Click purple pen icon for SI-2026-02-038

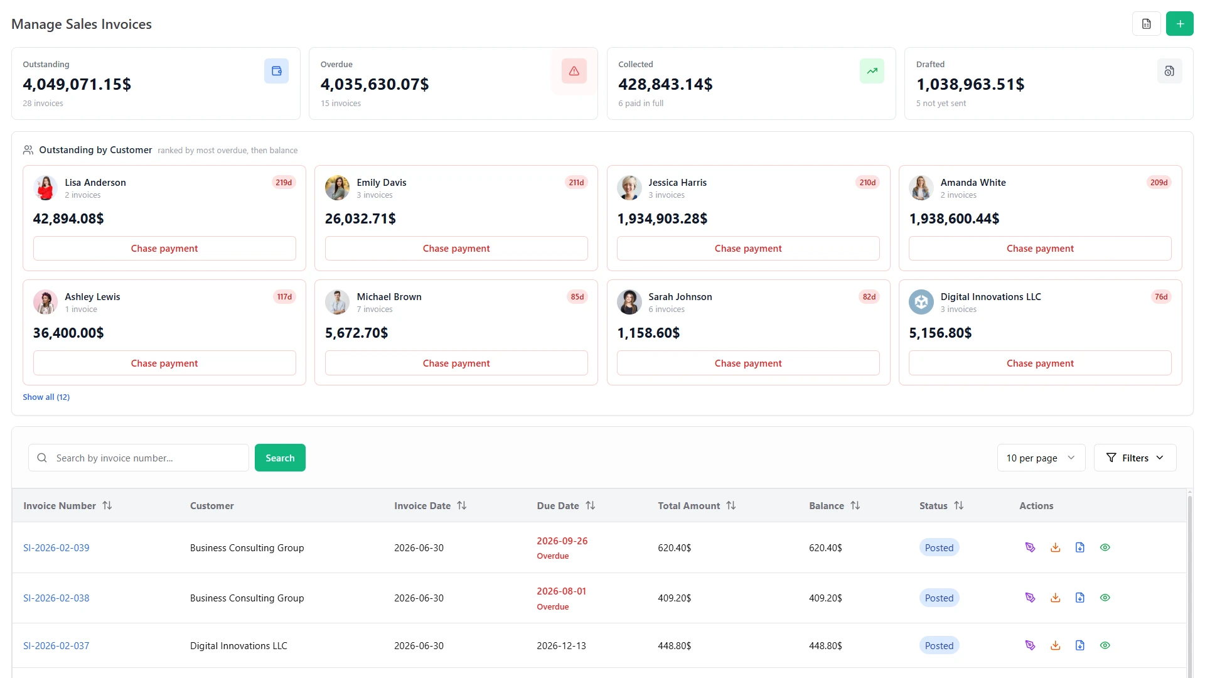click(1030, 598)
